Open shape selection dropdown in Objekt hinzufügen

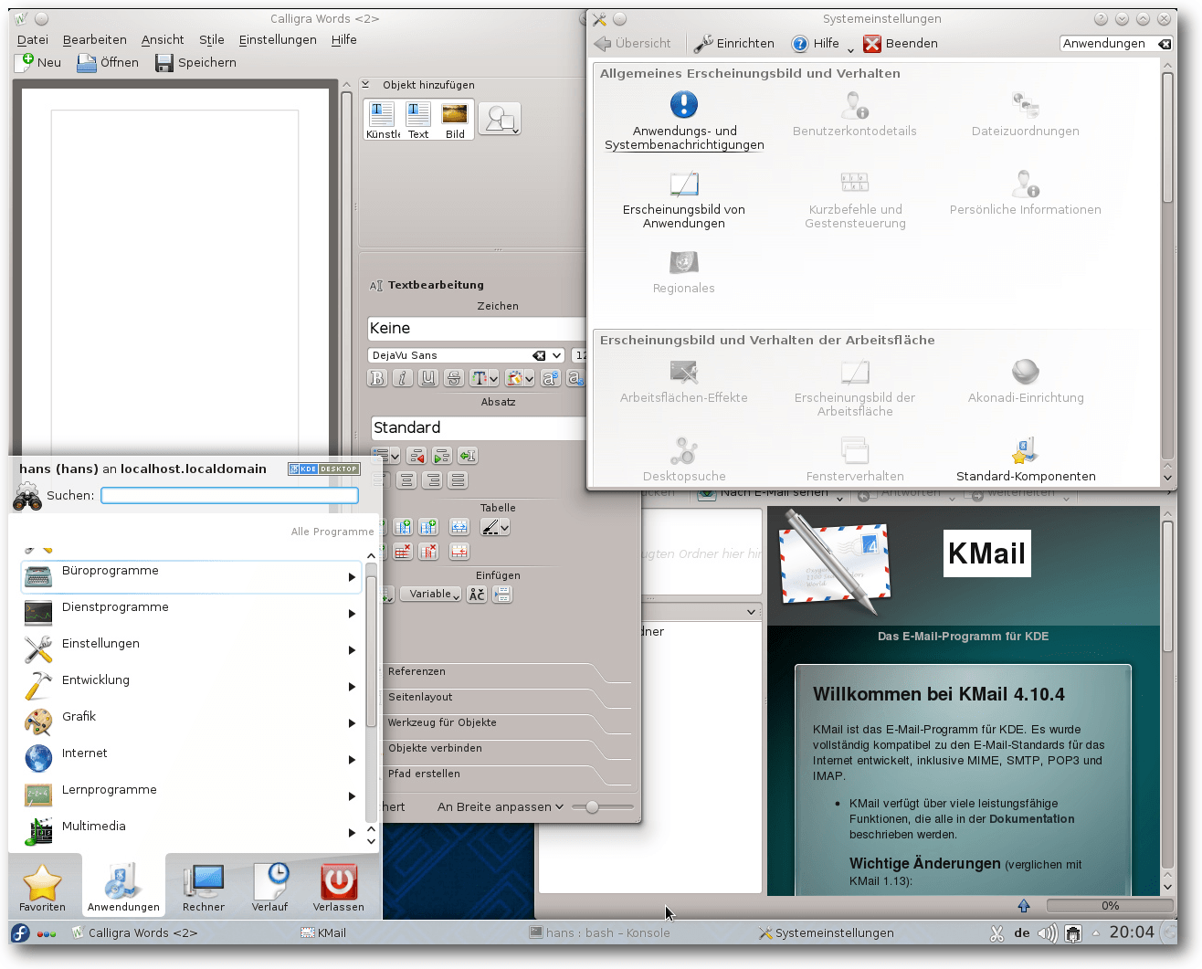[500, 120]
